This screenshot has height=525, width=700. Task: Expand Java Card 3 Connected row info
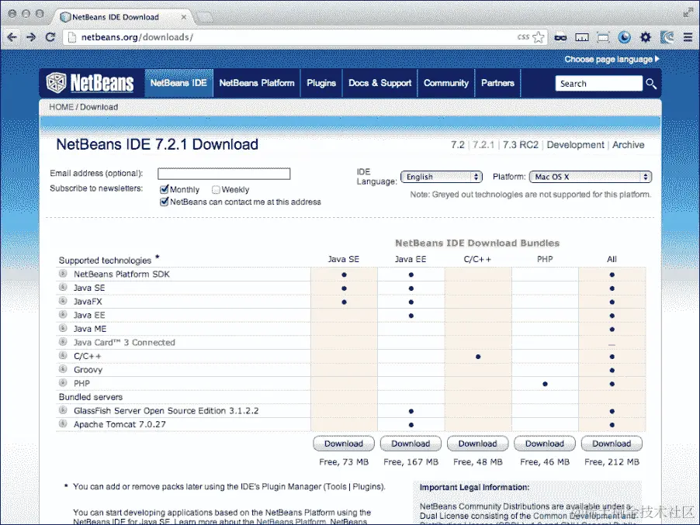(63, 342)
